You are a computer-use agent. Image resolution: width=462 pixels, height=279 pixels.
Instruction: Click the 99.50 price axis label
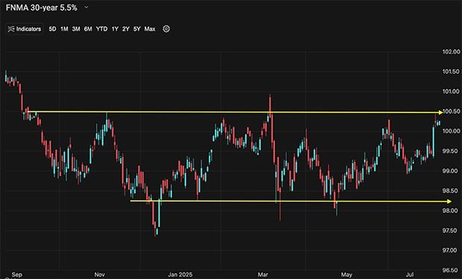pos(451,151)
